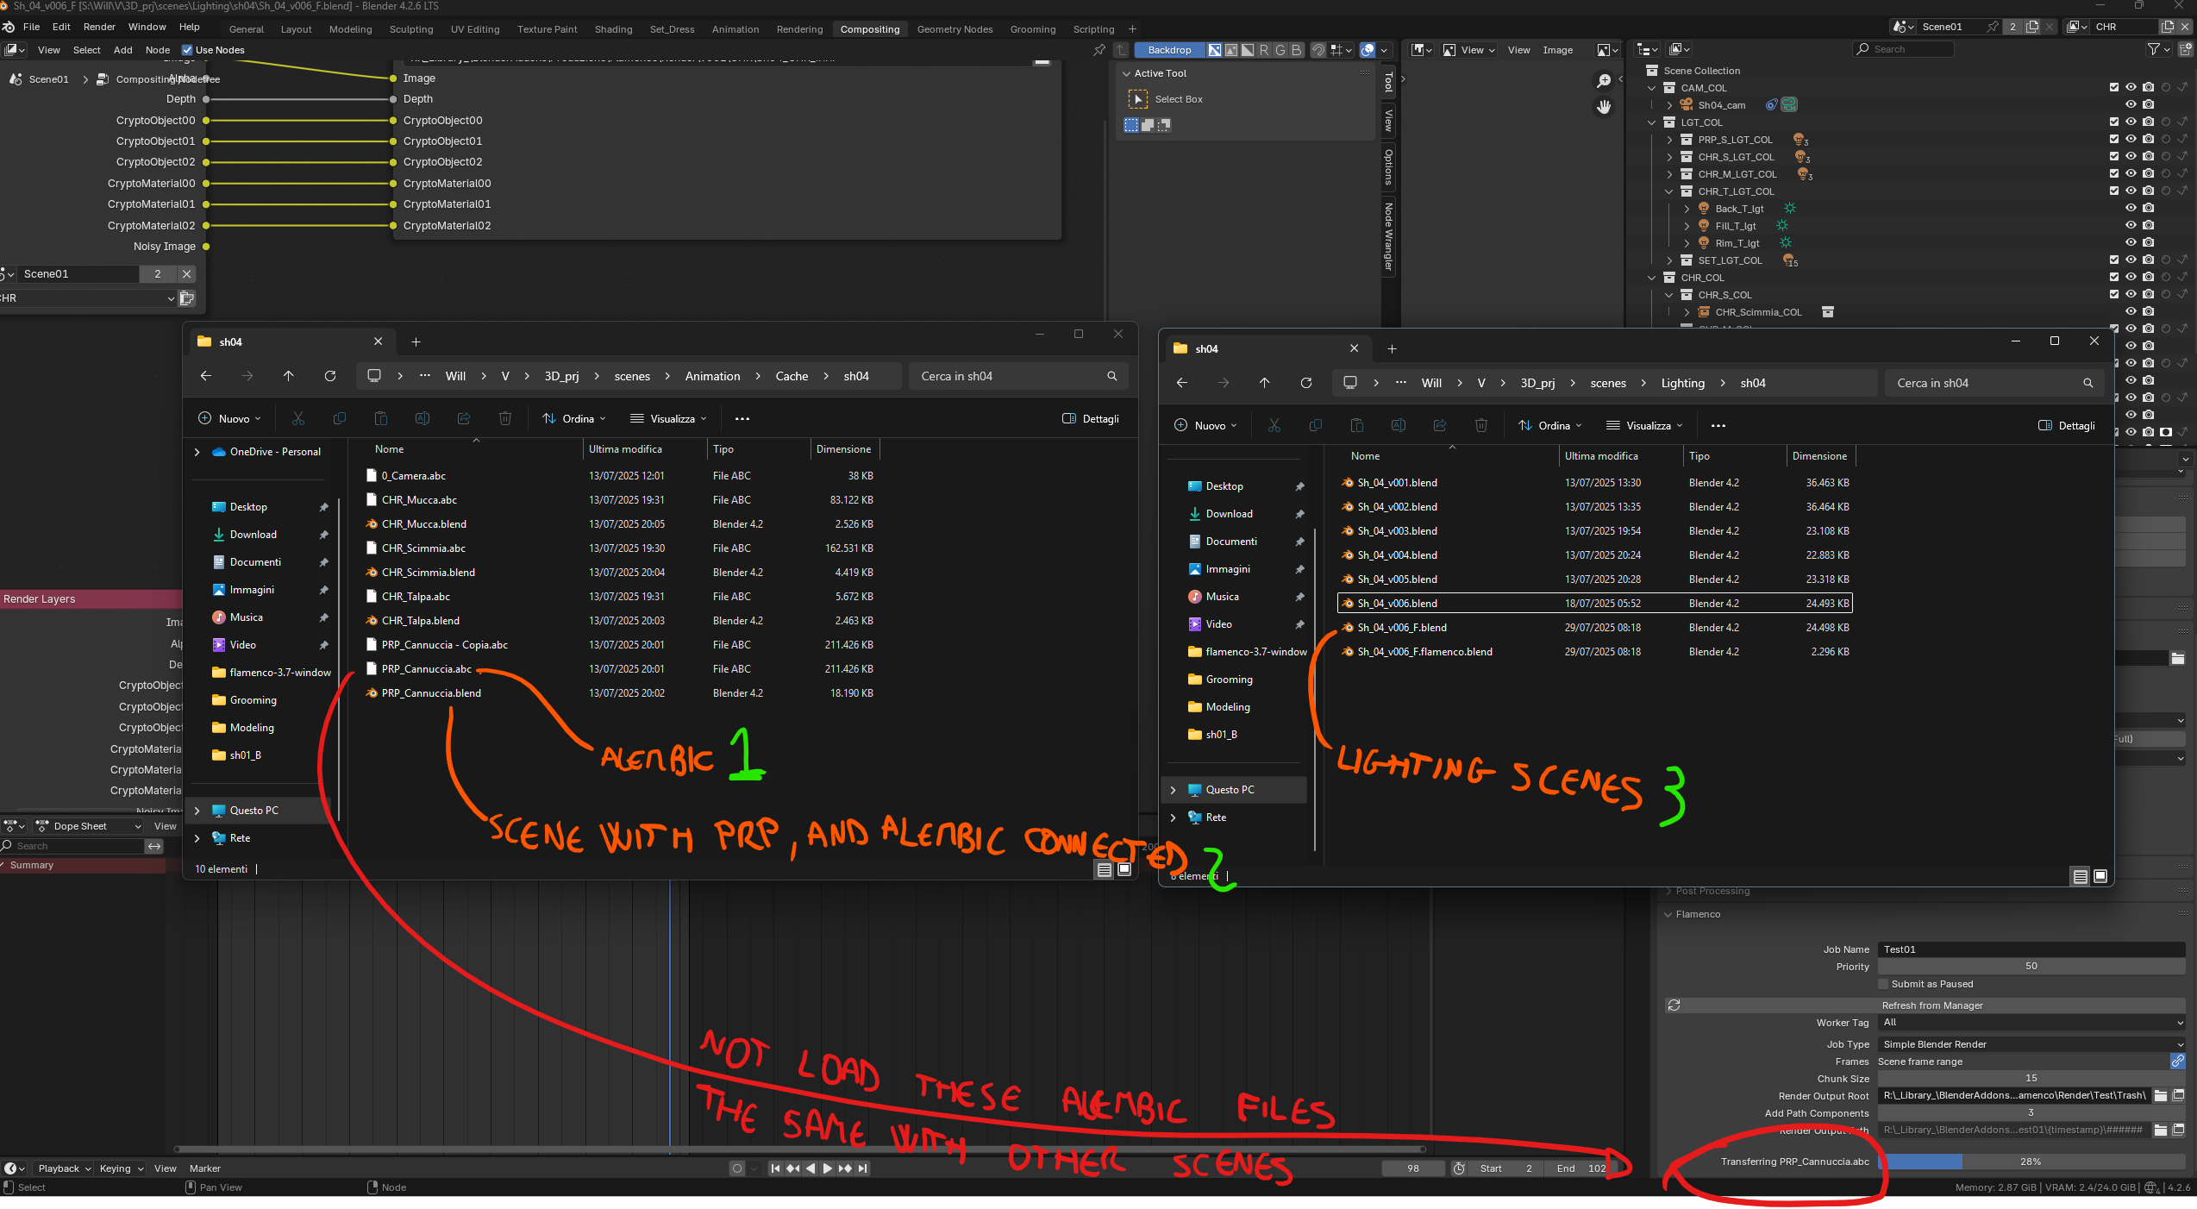Click Dettagli button in Lighting explorer window
2197x1209 pixels.
point(2066,426)
